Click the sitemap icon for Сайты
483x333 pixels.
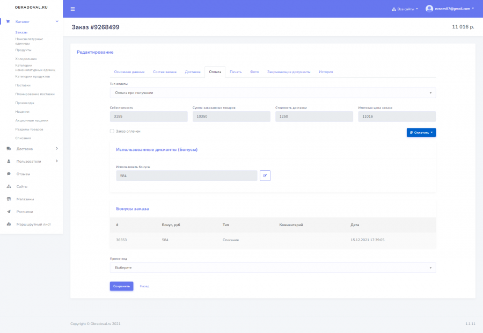(x=9, y=186)
